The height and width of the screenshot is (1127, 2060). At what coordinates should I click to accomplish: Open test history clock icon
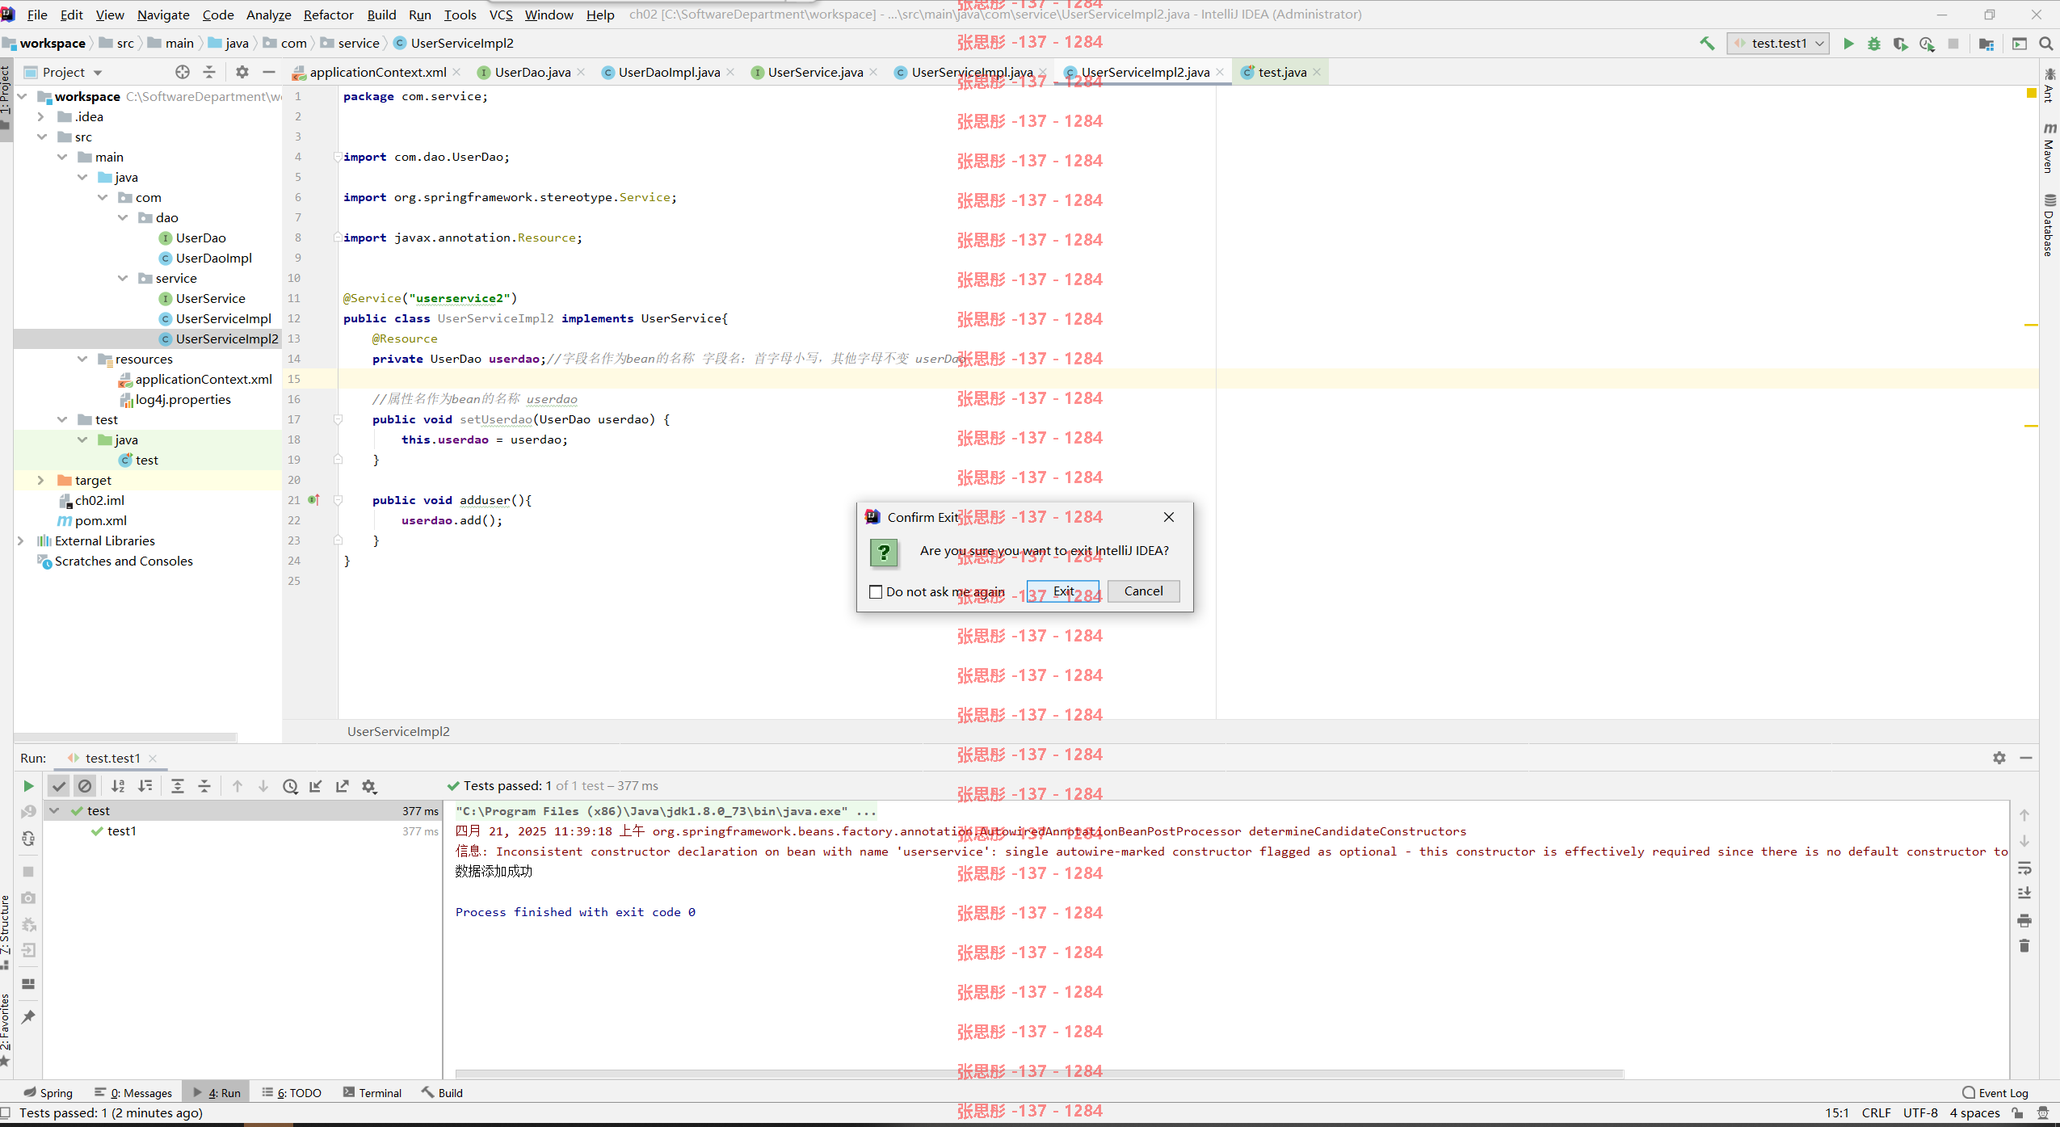tap(290, 786)
